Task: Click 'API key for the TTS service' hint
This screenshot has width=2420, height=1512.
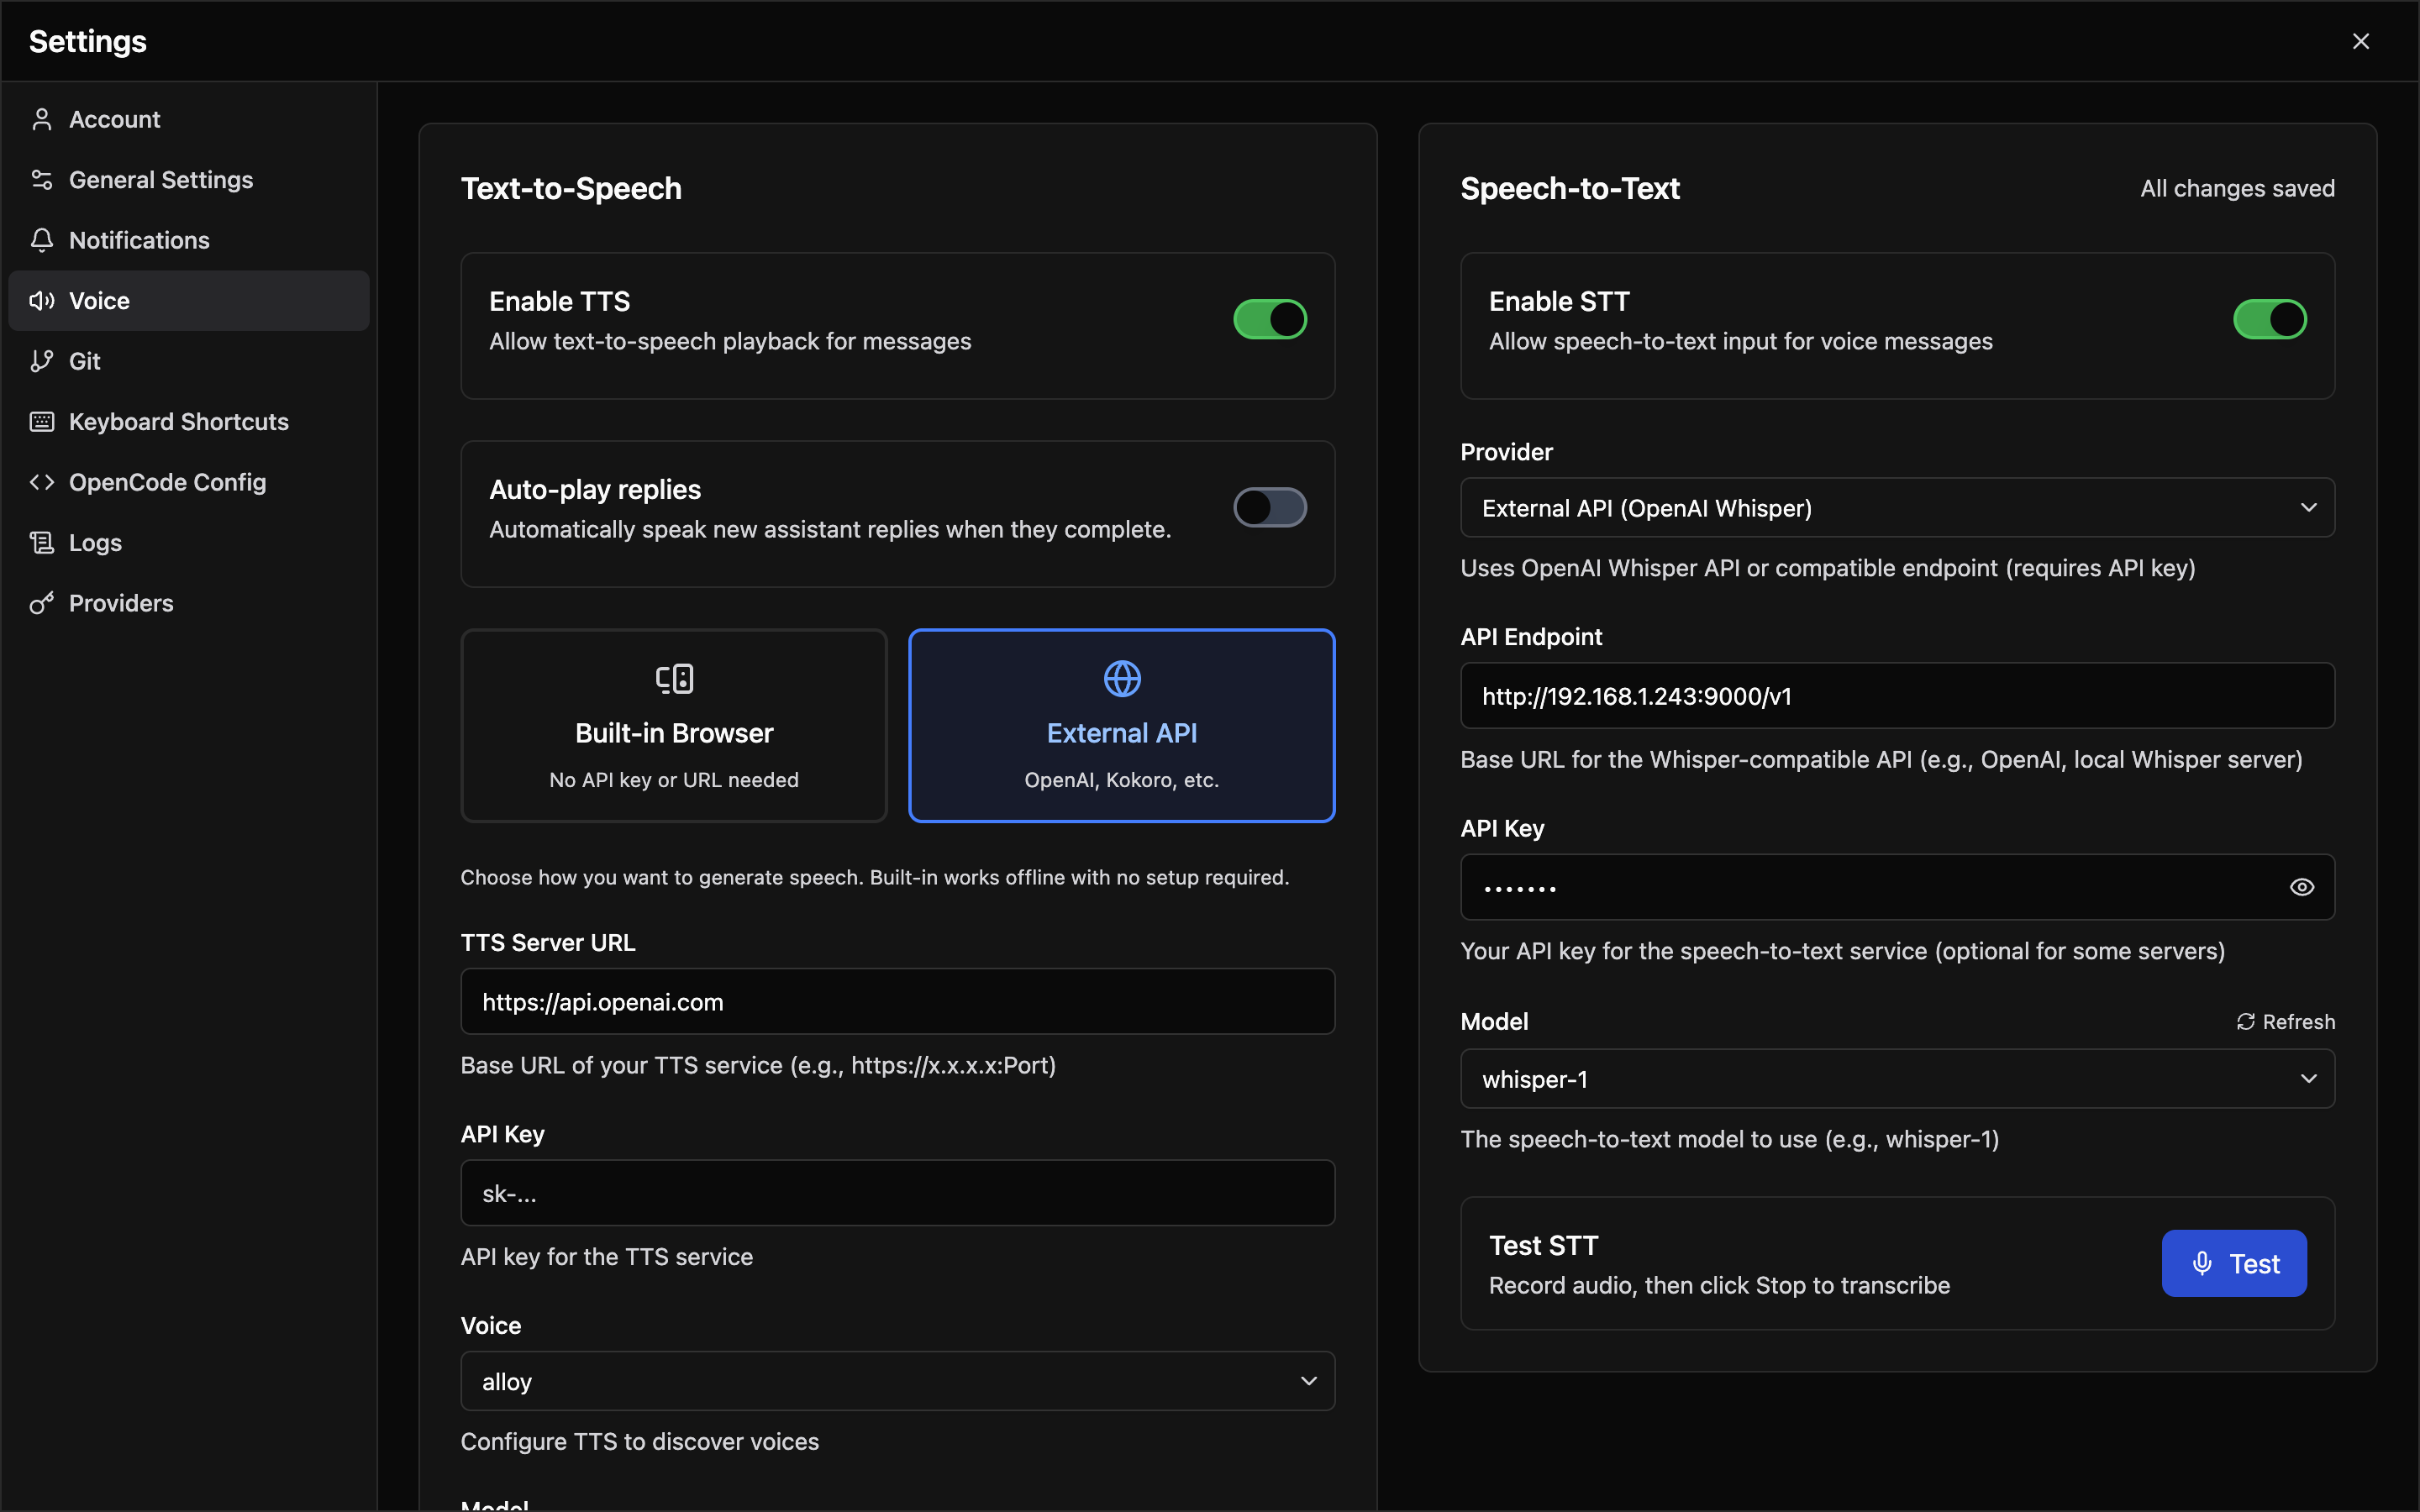Action: click(x=607, y=1257)
